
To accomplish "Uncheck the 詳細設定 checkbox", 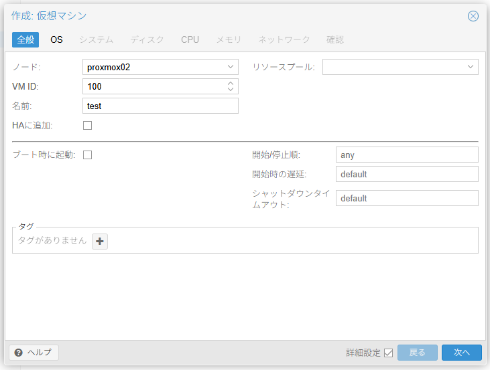I will coord(388,353).
